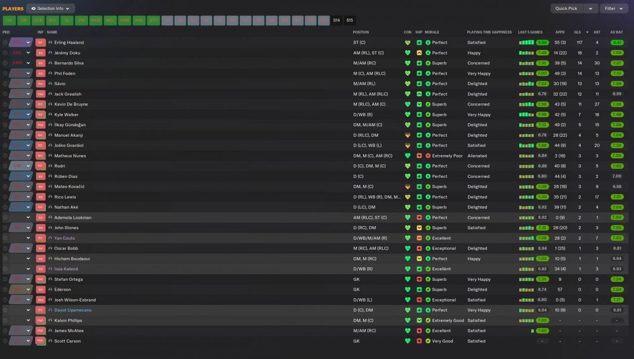Click the Hol status badge for Scott Carson
Image resolution: width=634 pixels, height=359 pixels.
pos(41,341)
